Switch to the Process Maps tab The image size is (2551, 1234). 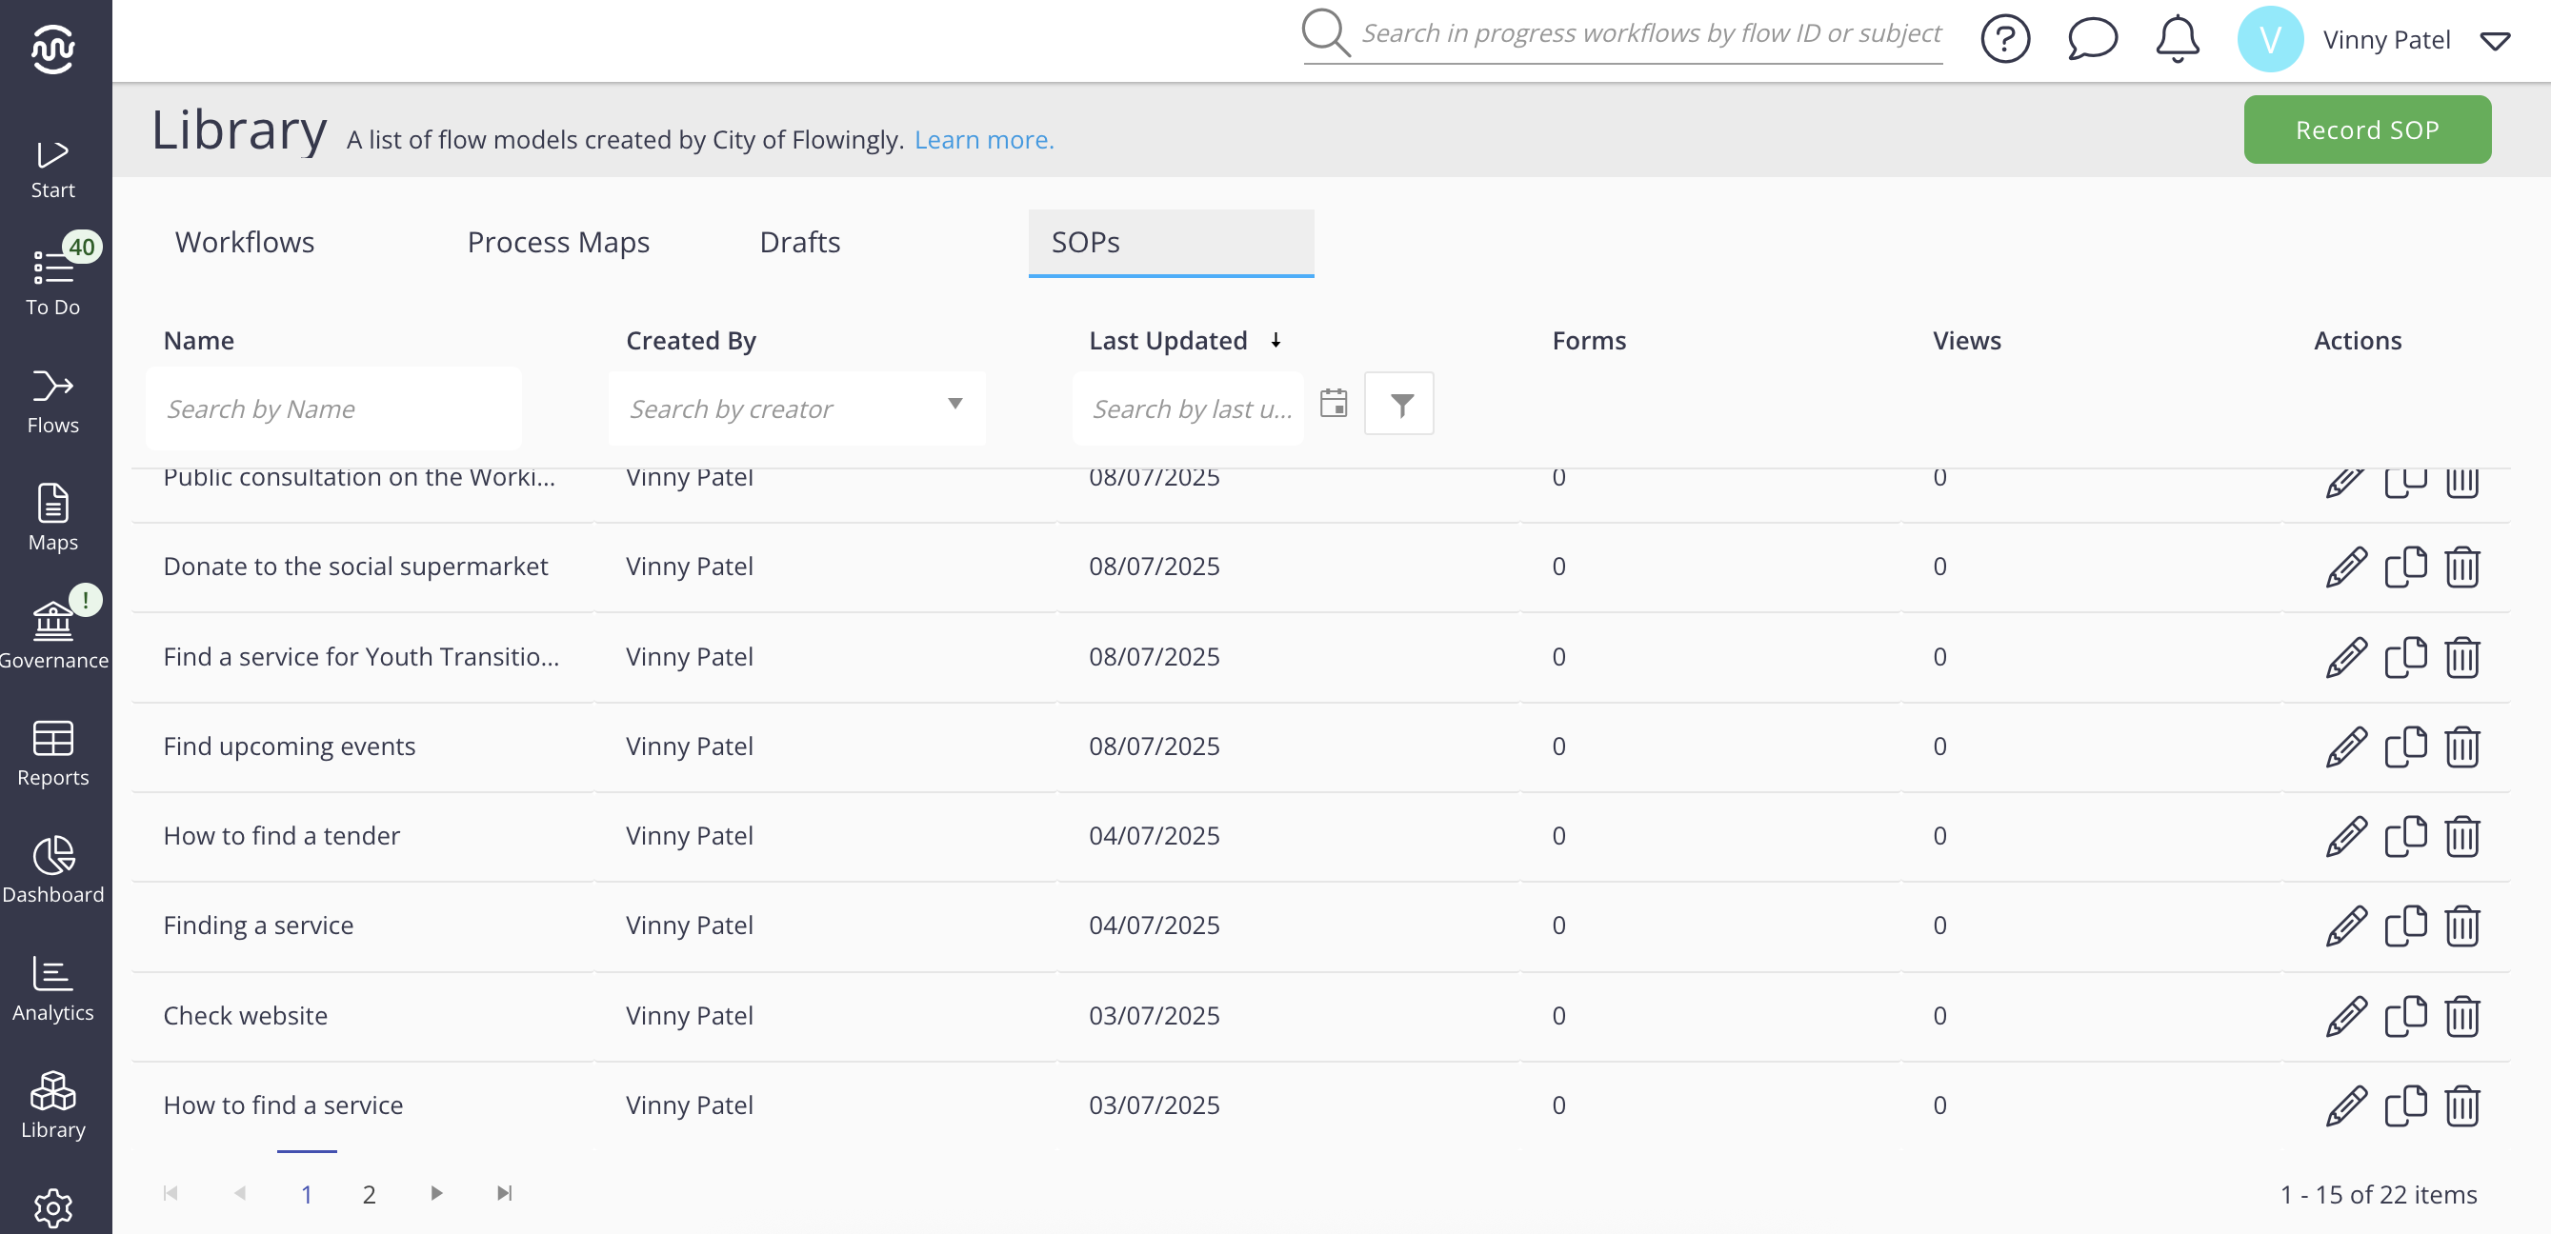[x=557, y=243]
